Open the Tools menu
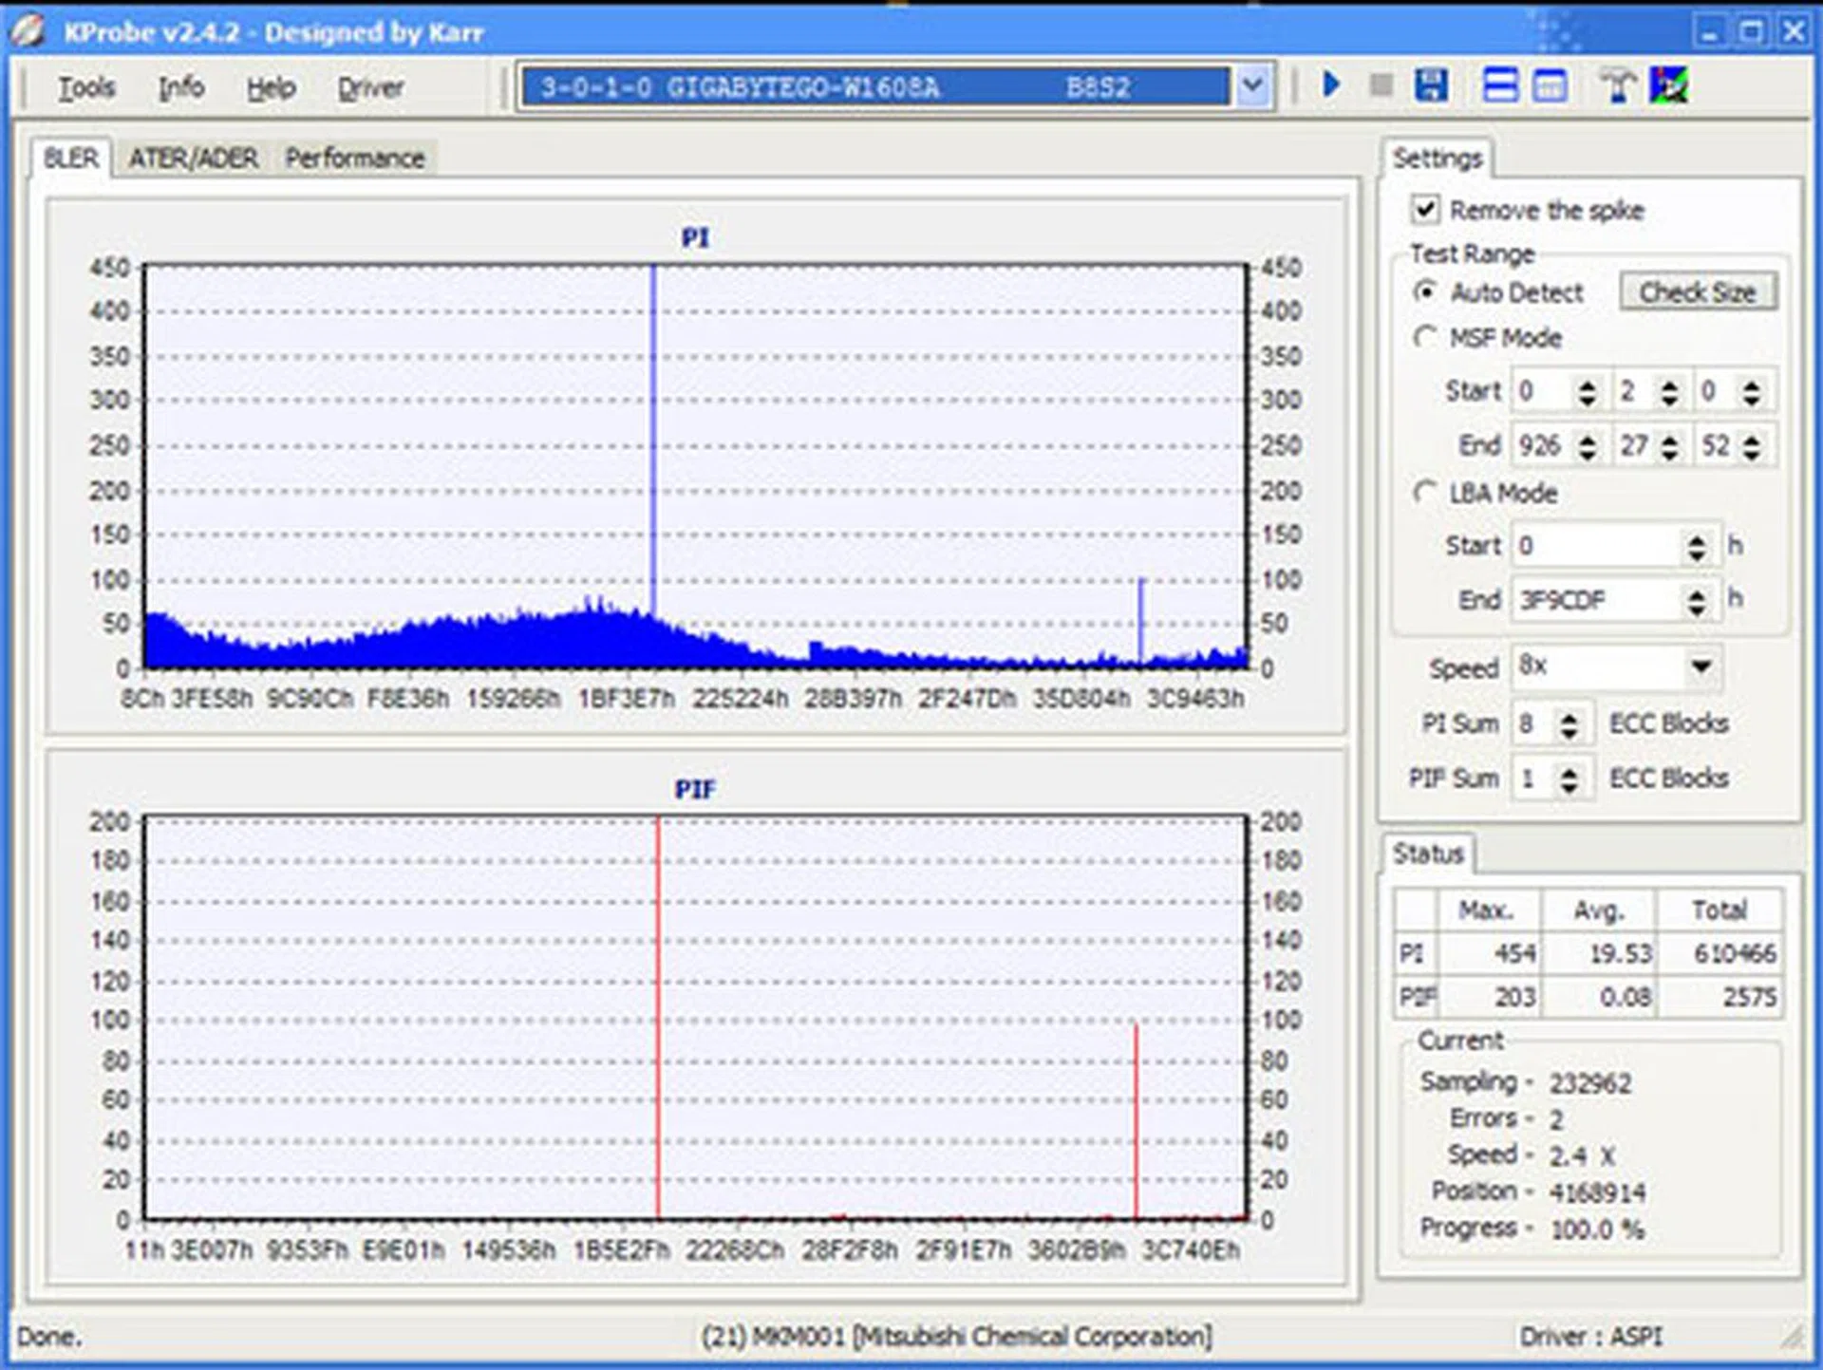 86,87
